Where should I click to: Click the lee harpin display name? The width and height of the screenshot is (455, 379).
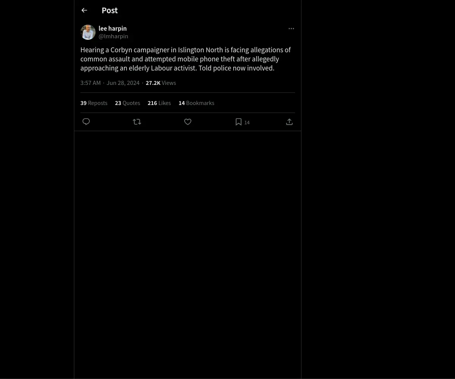113,28
